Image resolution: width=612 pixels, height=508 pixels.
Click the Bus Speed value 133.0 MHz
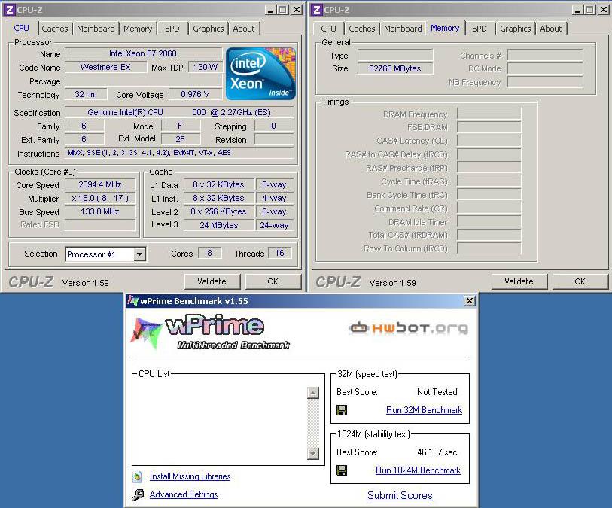point(100,211)
